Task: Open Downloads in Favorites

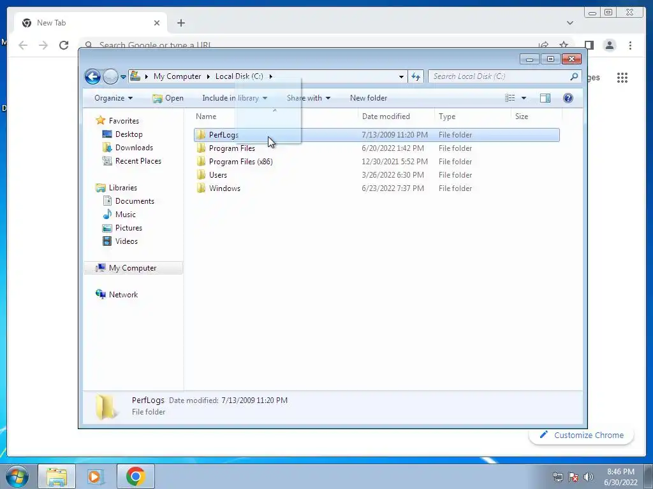Action: tap(134, 148)
